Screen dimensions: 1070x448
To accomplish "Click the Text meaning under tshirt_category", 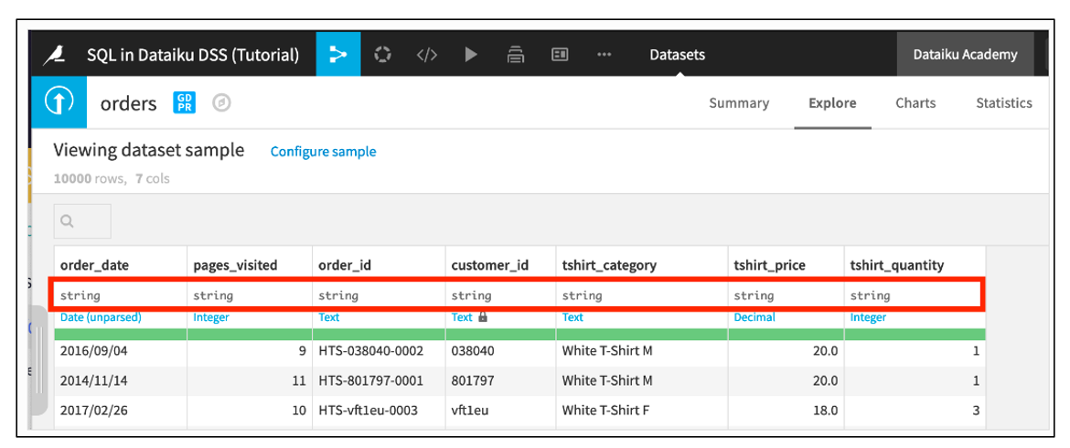I will (x=572, y=317).
